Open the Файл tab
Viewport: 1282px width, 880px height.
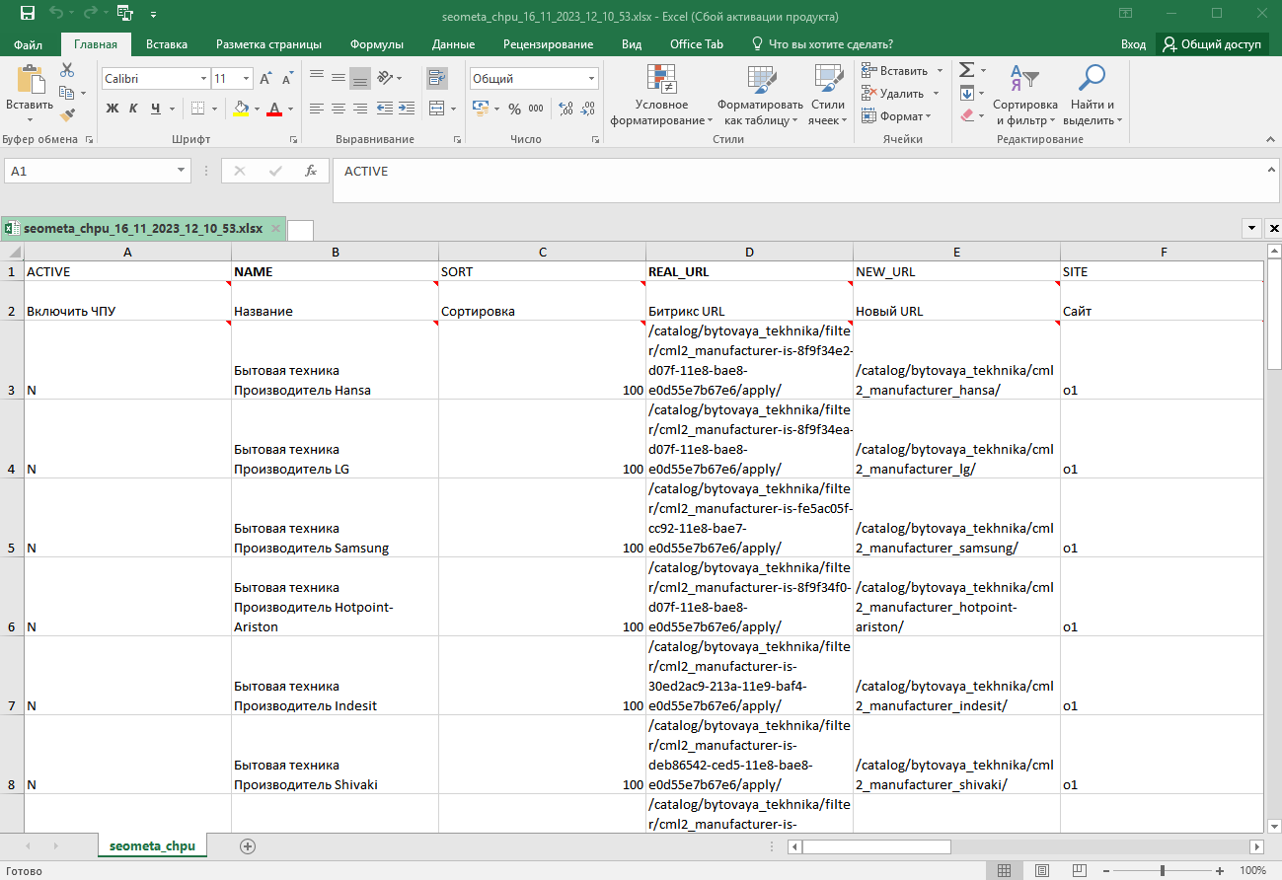(x=29, y=44)
